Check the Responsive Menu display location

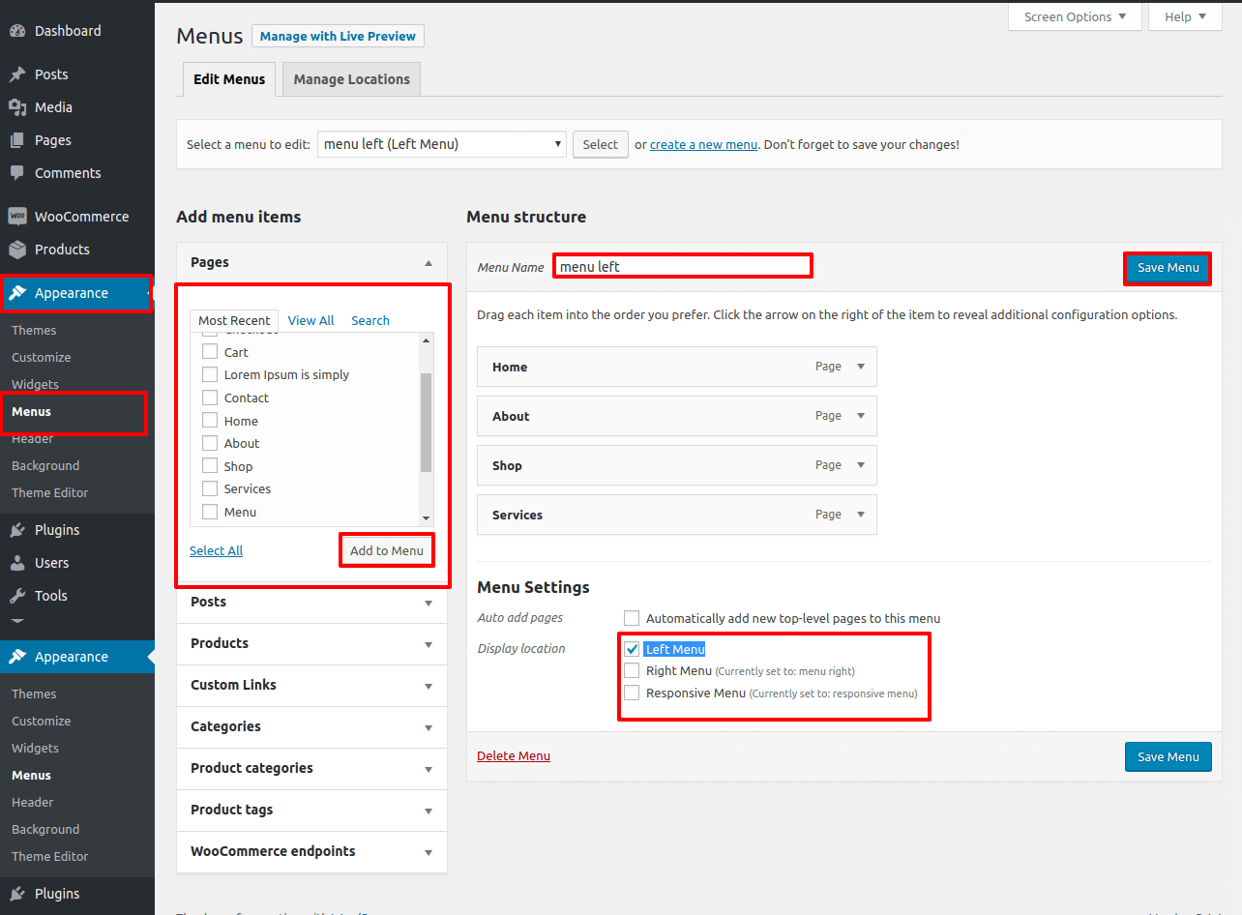point(632,693)
